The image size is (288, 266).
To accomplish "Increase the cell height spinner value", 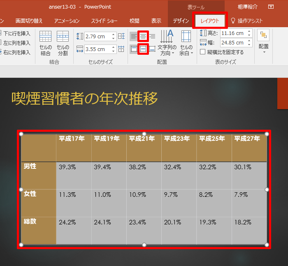I will pyautogui.click(x=113, y=34).
